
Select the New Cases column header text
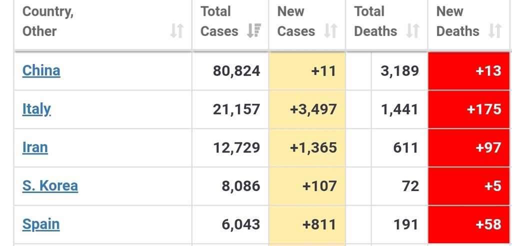pyautogui.click(x=296, y=21)
